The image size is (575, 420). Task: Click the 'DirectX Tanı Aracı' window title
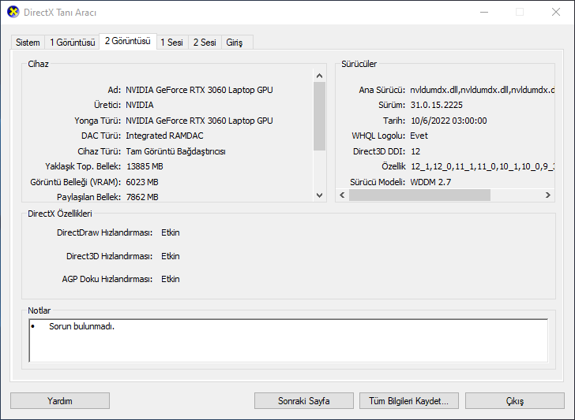coord(60,13)
